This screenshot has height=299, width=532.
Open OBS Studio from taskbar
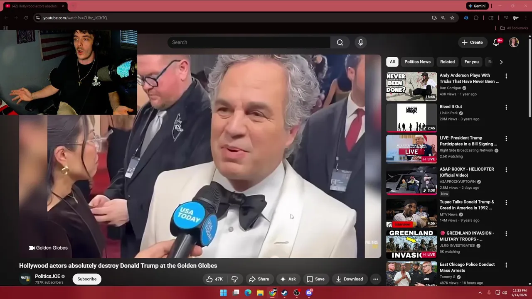297,293
